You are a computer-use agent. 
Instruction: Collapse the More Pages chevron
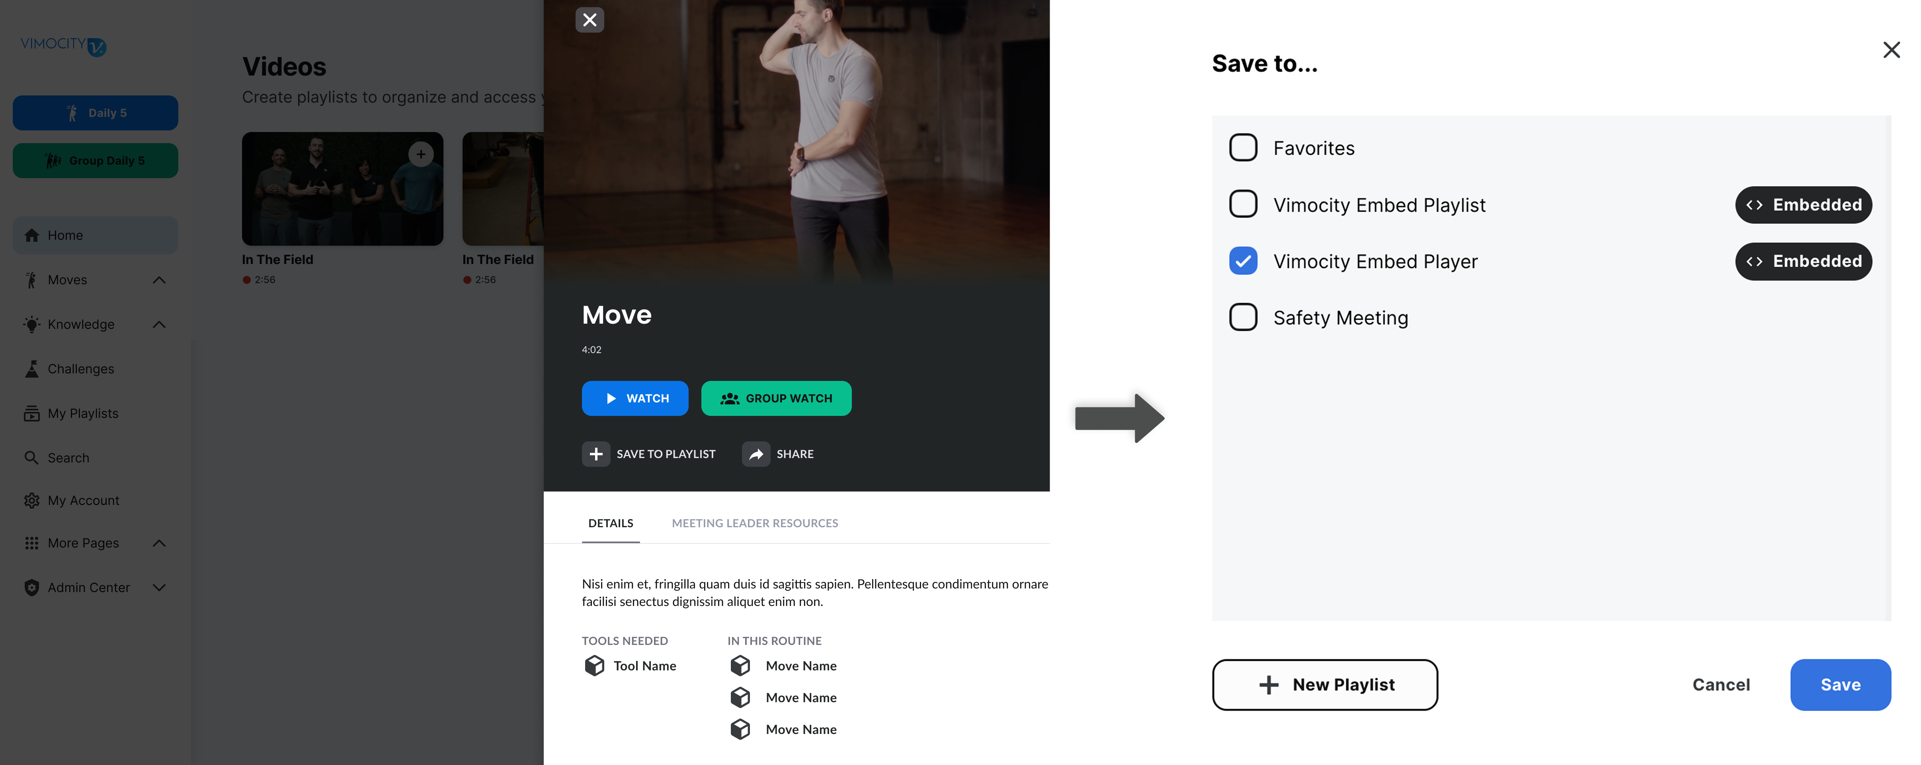(159, 543)
